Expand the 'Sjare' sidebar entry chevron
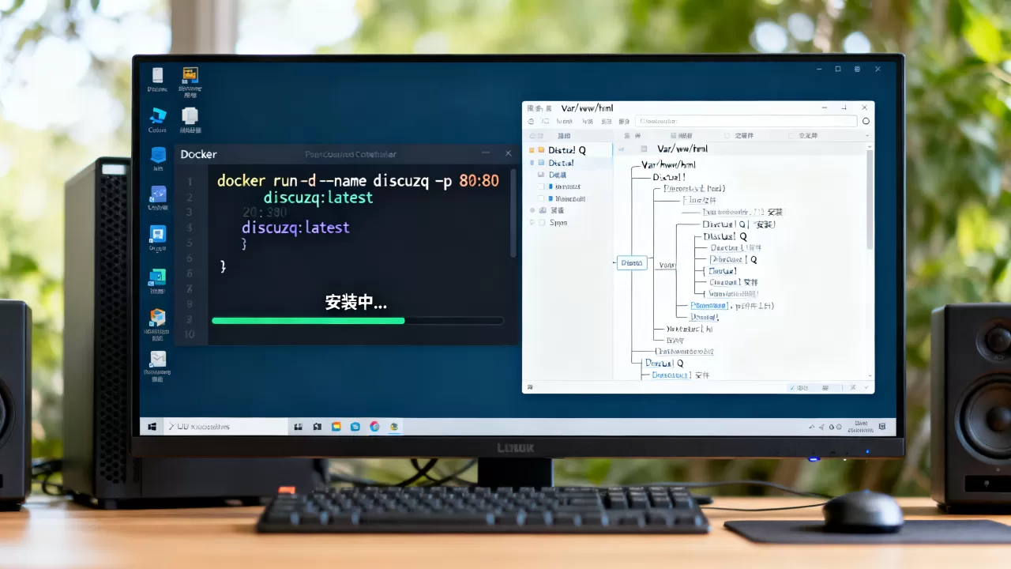 532,223
